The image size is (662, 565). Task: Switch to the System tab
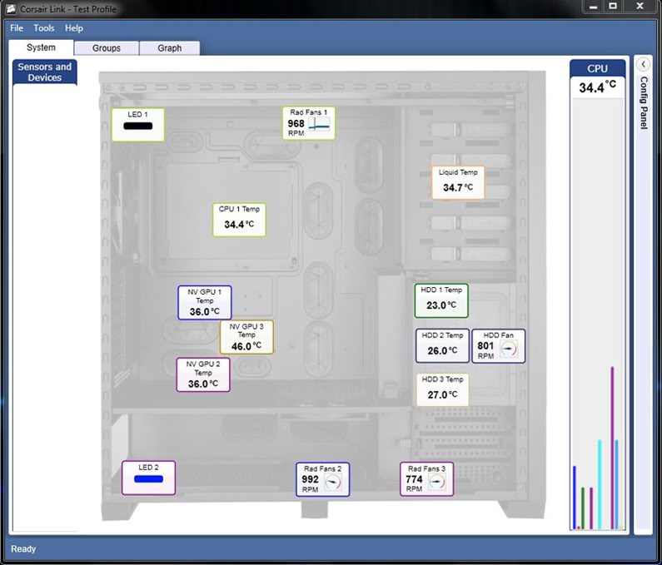(x=41, y=47)
